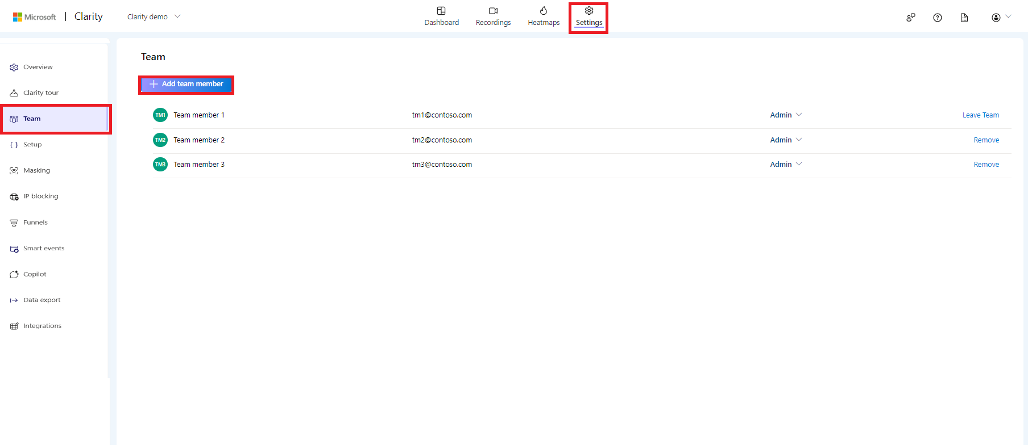Click the document icon in header
This screenshot has height=445, width=1028.
click(964, 18)
